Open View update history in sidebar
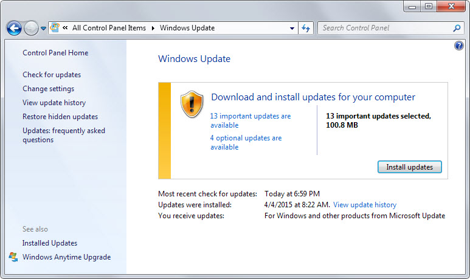The width and height of the screenshot is (470, 279). (54, 103)
